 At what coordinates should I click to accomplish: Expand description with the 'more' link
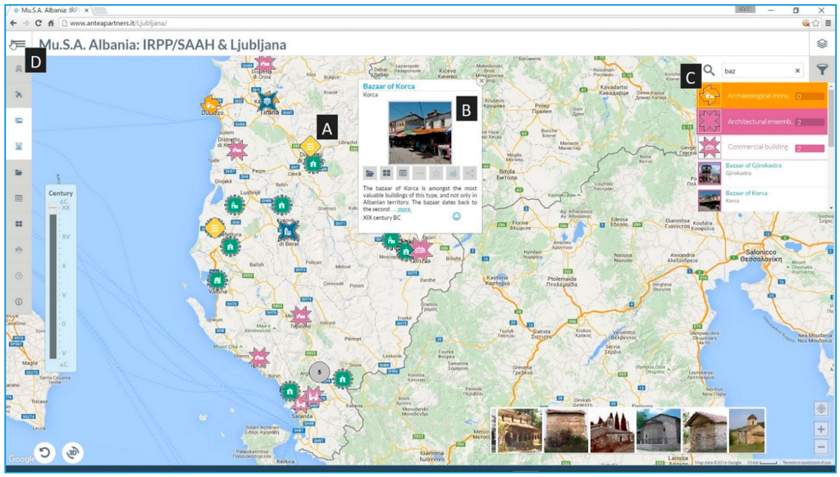point(404,209)
